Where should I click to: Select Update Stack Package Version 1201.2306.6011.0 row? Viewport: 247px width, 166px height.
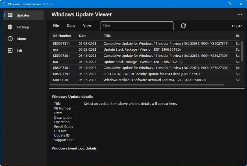click(x=145, y=49)
